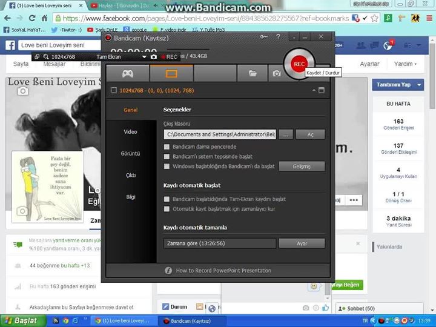Open Windows Başlat start button
Screen dimensions: 436x327
(23, 320)
